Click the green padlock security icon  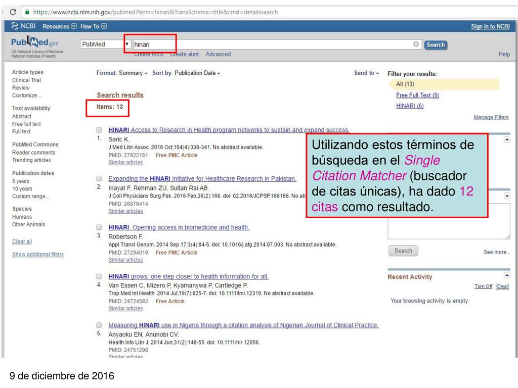[x=27, y=12]
